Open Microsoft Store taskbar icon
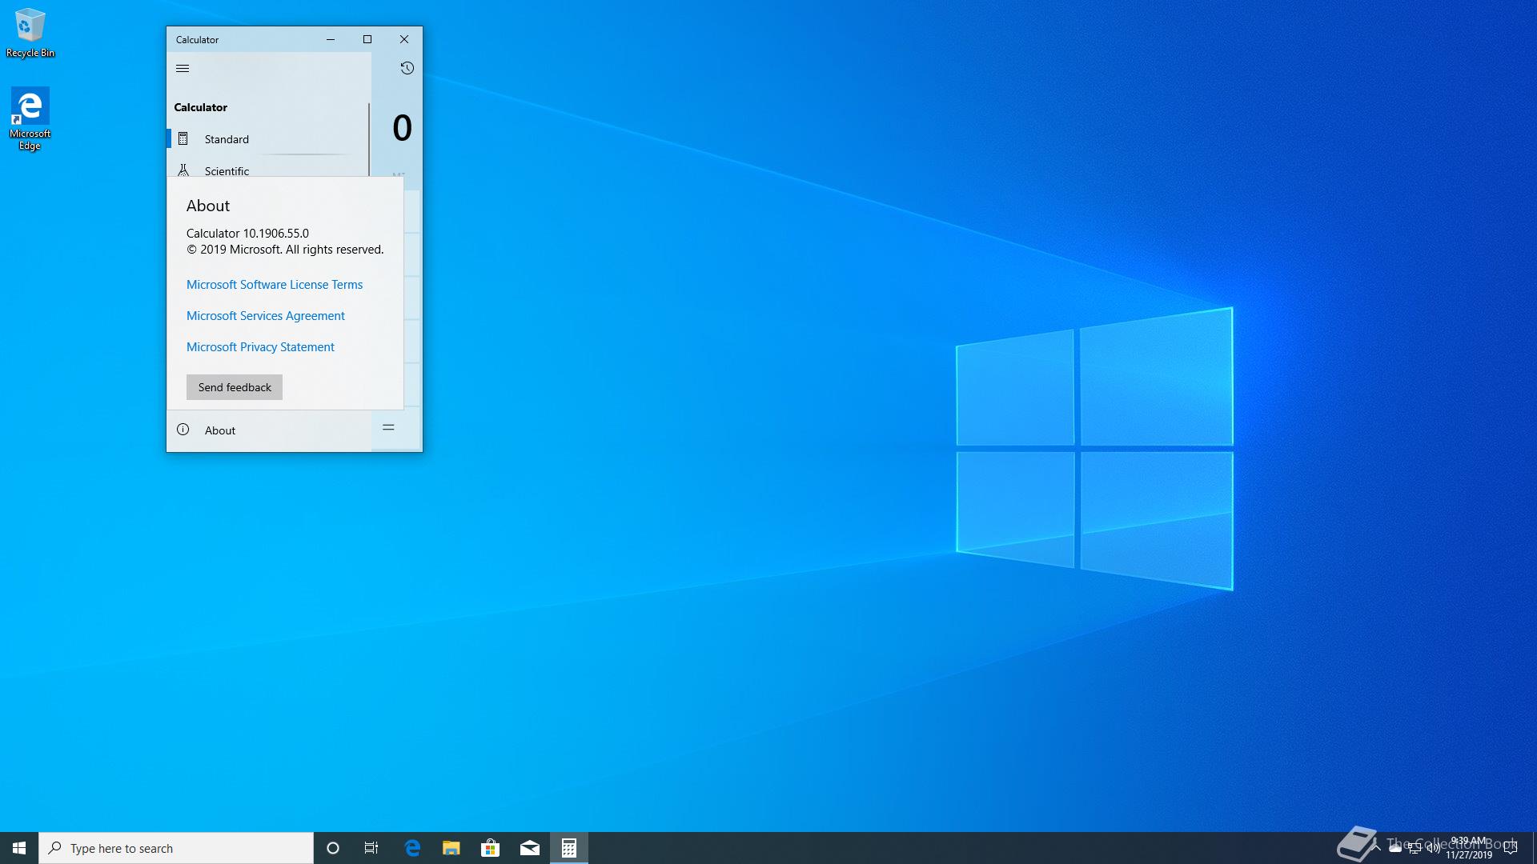Viewport: 1537px width, 864px height. pyautogui.click(x=490, y=848)
